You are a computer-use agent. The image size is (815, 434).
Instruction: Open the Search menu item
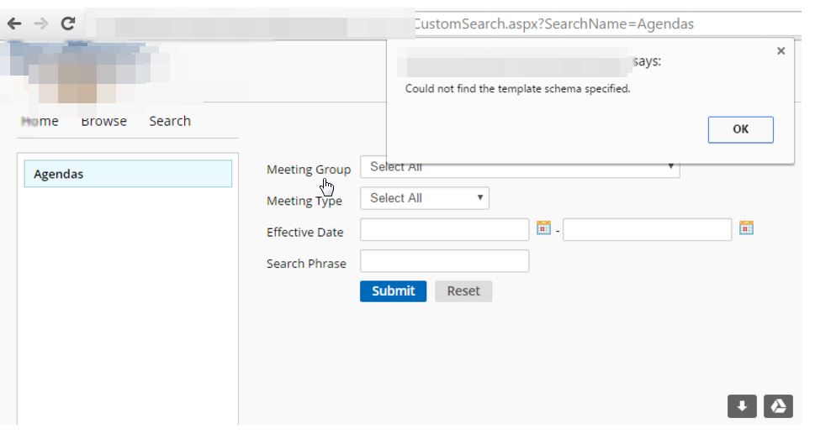(170, 121)
